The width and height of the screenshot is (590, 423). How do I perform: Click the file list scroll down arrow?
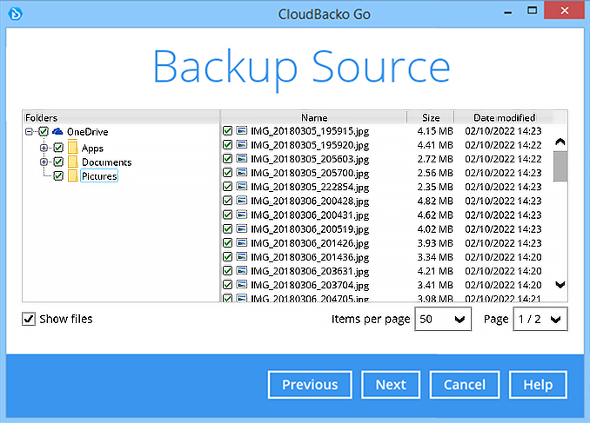[560, 285]
